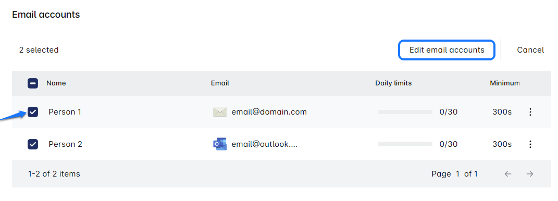Click the Daily limits column header
The image size is (558, 201).
click(x=393, y=83)
